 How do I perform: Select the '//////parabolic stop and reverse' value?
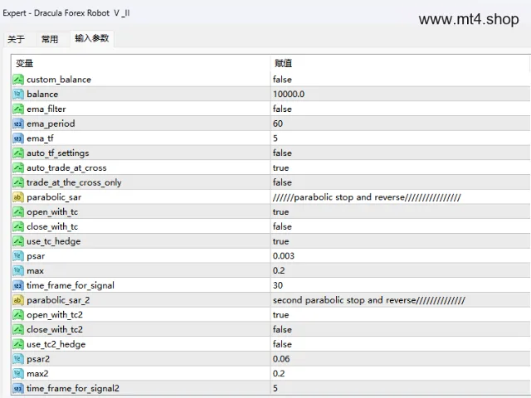[x=367, y=197]
